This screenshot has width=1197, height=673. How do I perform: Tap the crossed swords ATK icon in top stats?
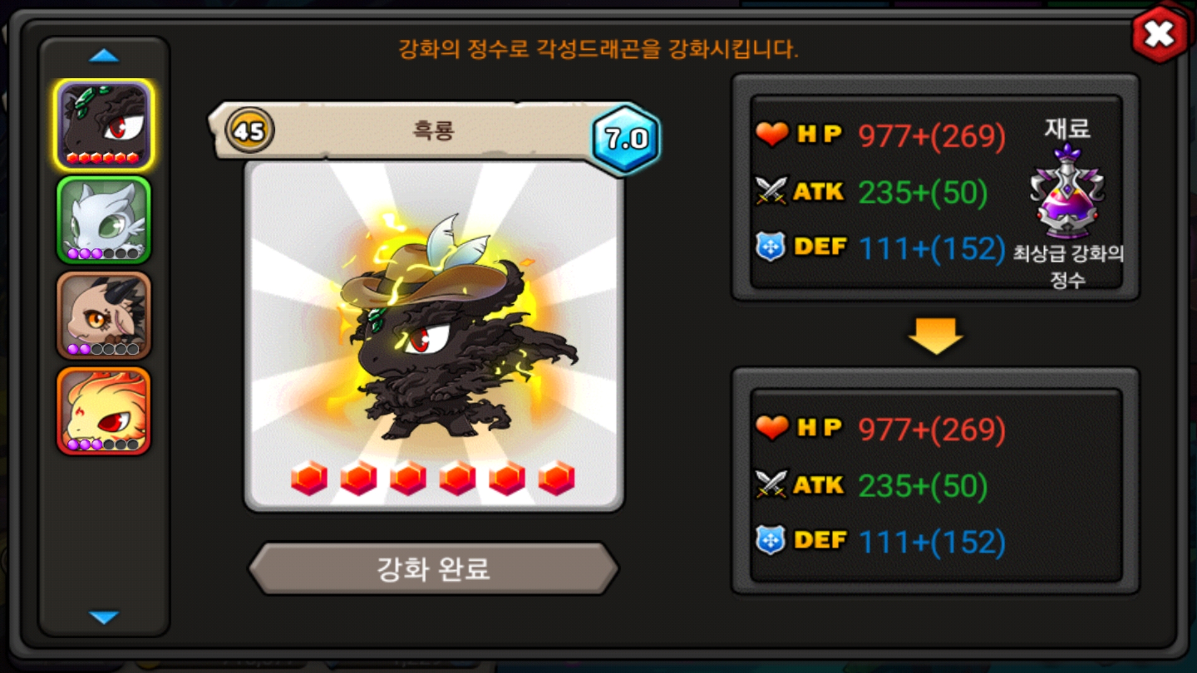pyautogui.click(x=771, y=191)
